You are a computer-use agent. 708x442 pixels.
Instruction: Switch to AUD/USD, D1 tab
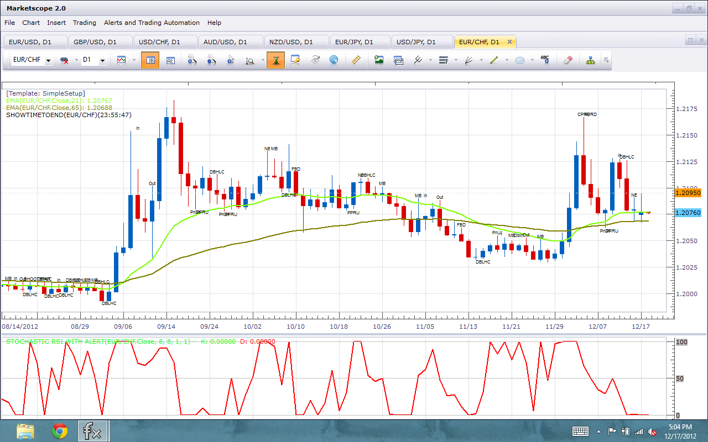(230, 42)
